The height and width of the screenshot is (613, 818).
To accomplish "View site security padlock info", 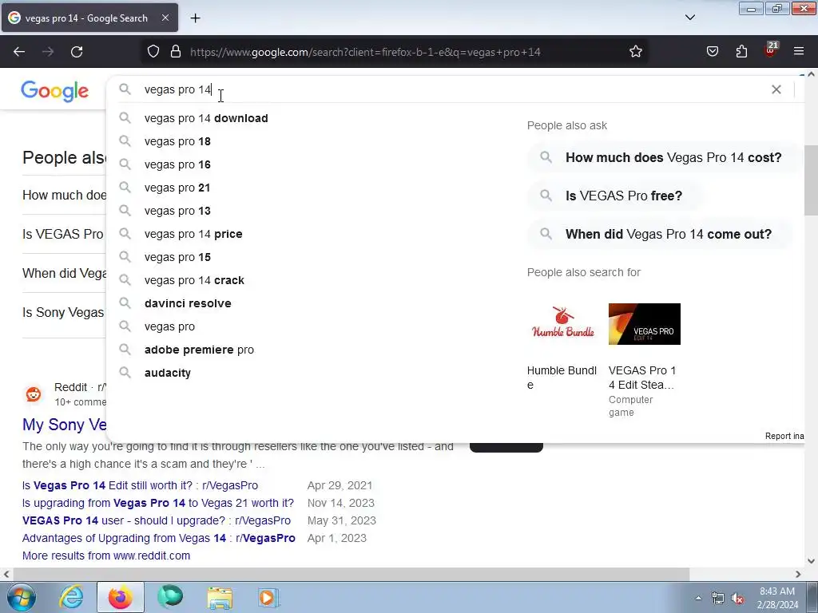I will 176,52.
